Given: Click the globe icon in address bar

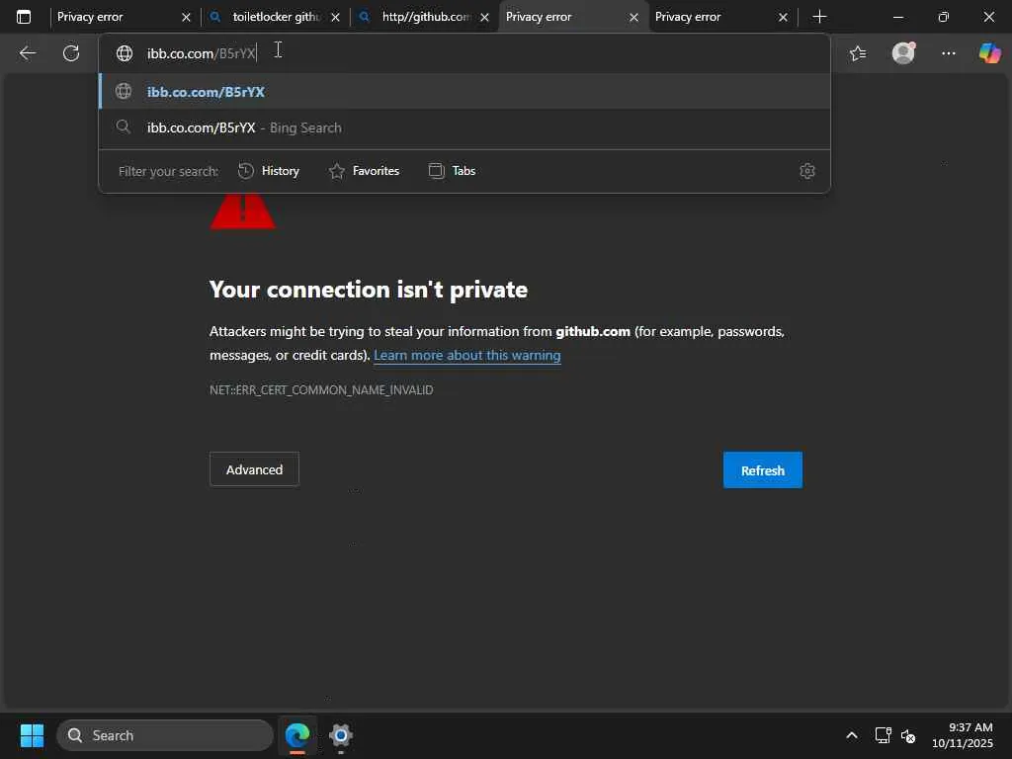Looking at the screenshot, I should point(124,53).
